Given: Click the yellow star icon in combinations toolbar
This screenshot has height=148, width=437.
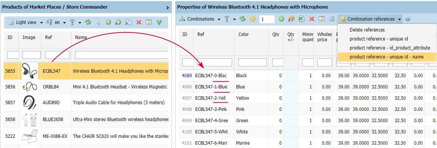Looking at the screenshot, I should (x=253, y=19).
